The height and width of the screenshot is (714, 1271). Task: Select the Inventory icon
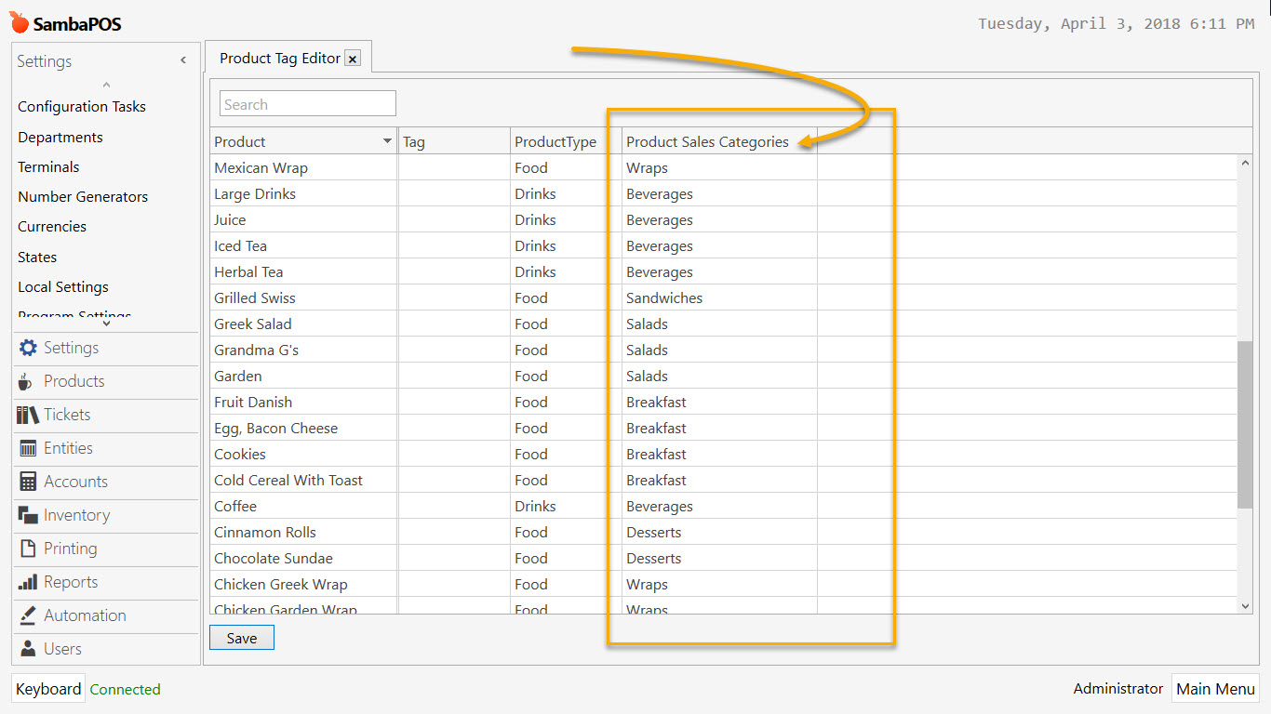point(28,515)
